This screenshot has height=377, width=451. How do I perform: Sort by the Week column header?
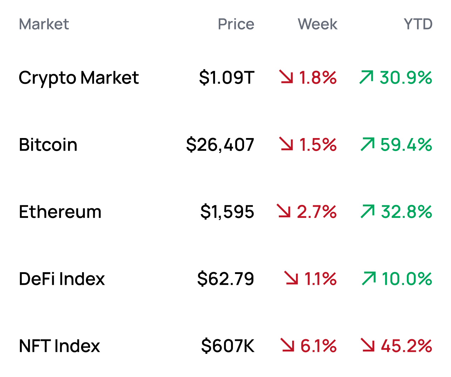coord(317,24)
